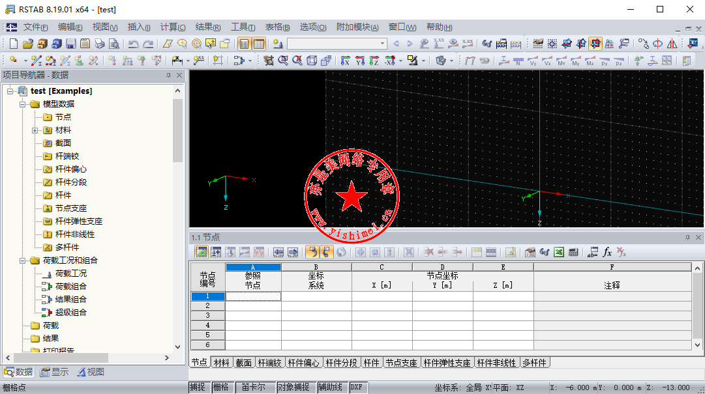Click the print icon in the toolbar
Image resolution: width=705 pixels, height=394 pixels.
pos(99,44)
